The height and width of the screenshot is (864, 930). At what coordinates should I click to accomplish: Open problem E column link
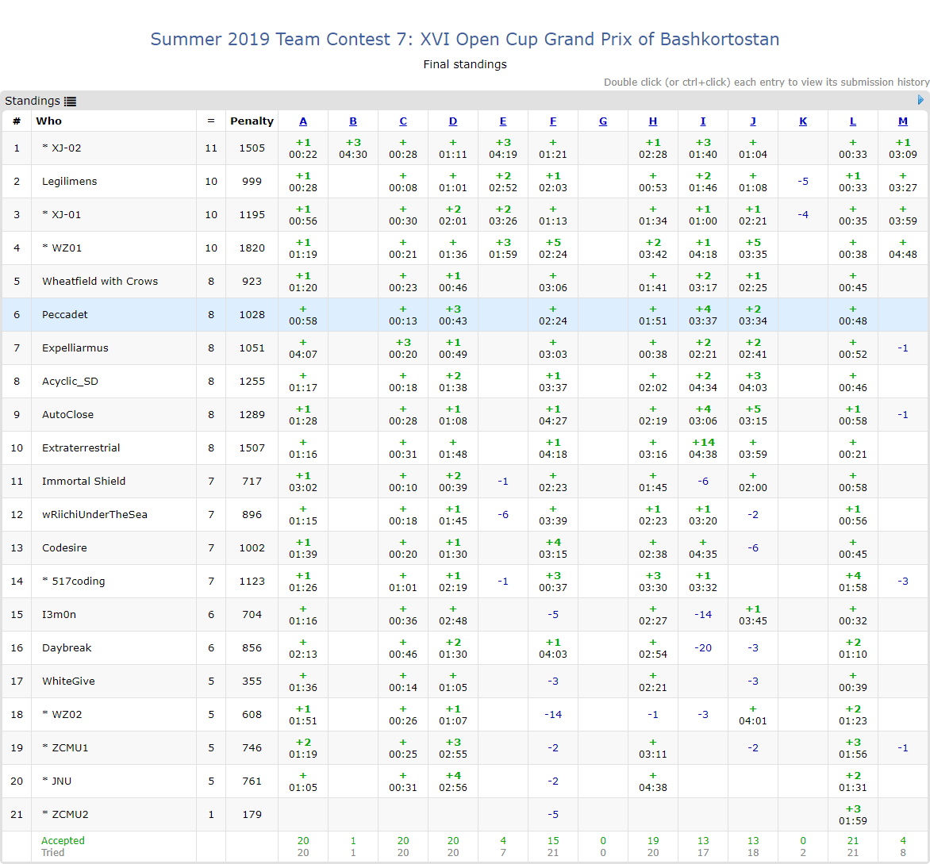coord(503,121)
